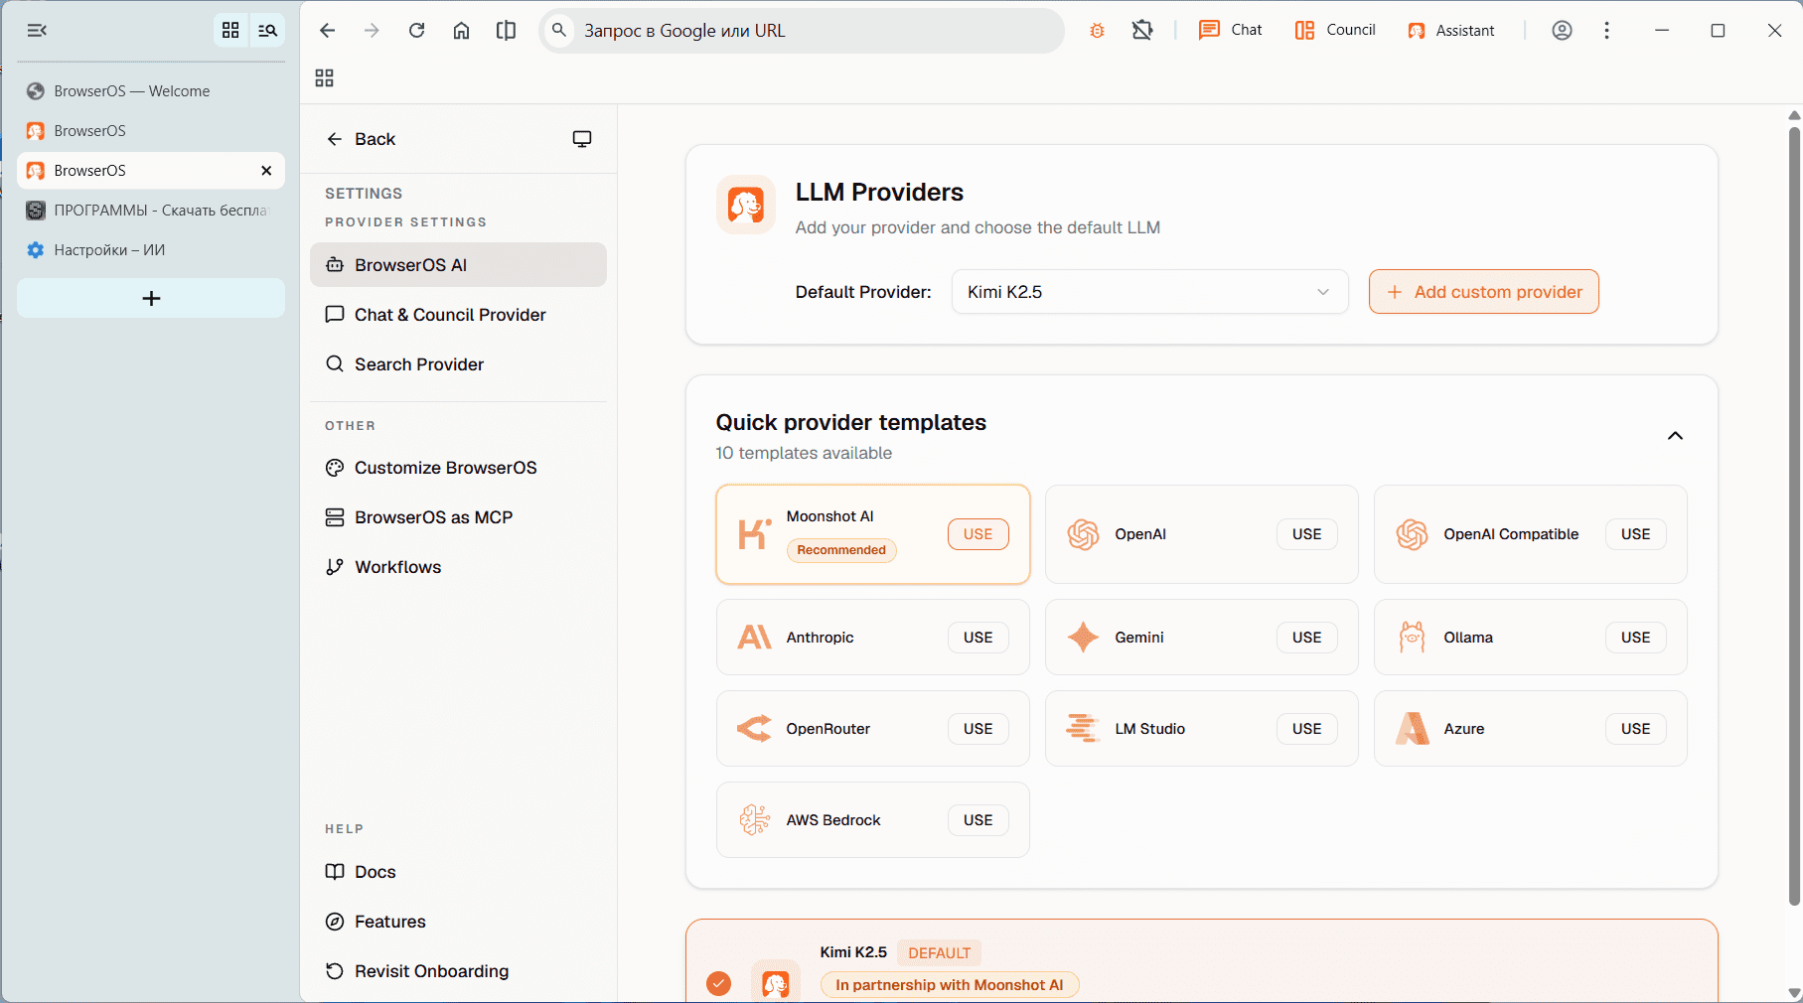This screenshot has height=1003, width=1803.
Task: Open the Workflows settings page
Action: point(458,567)
